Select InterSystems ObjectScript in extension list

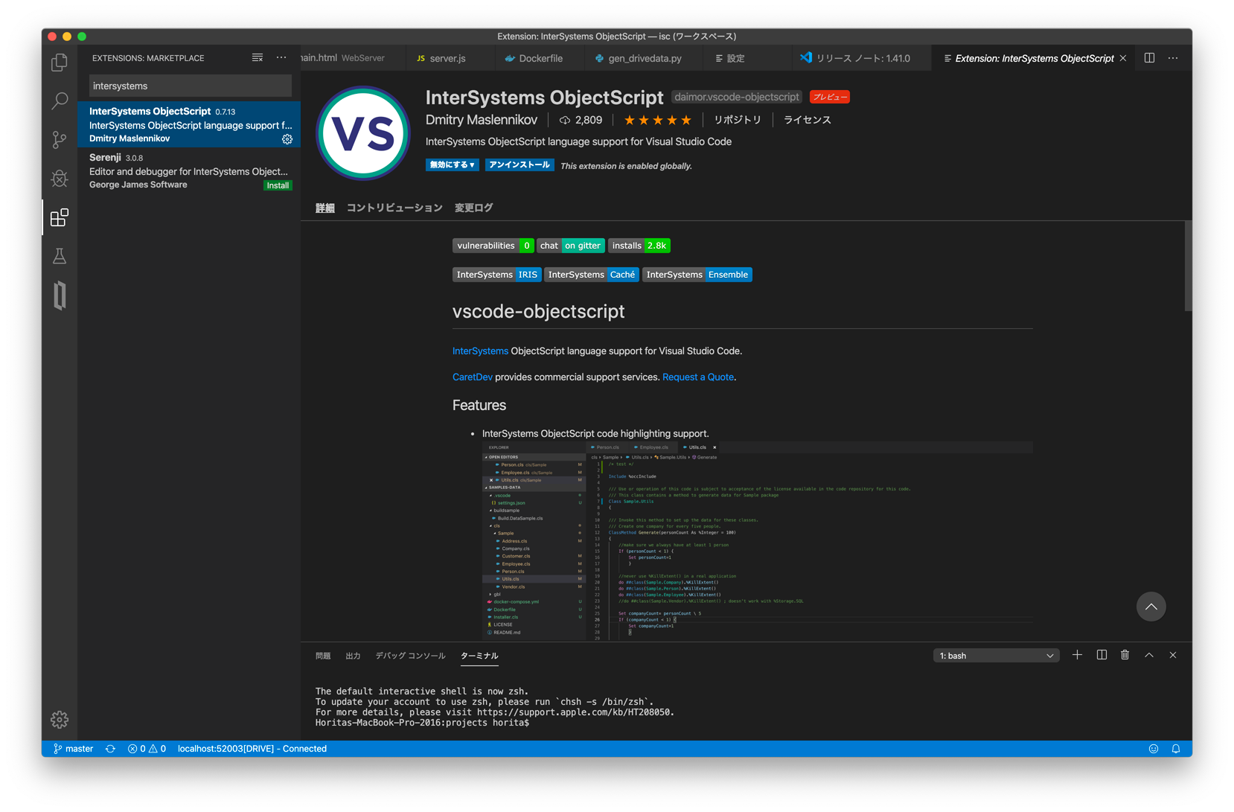pyautogui.click(x=189, y=124)
